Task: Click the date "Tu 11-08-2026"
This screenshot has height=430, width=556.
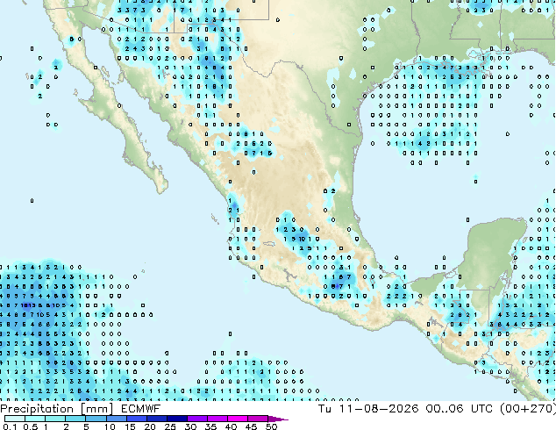Action: coord(368,409)
